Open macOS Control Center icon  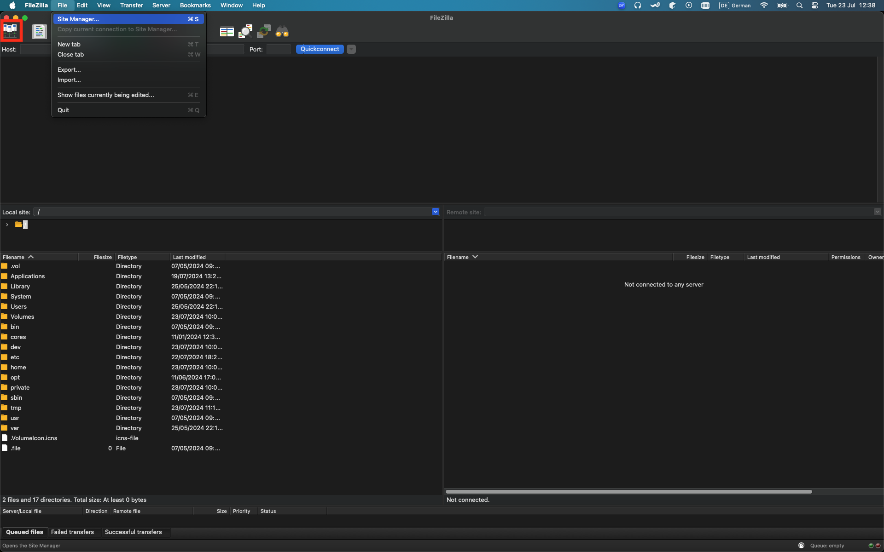pyautogui.click(x=814, y=5)
